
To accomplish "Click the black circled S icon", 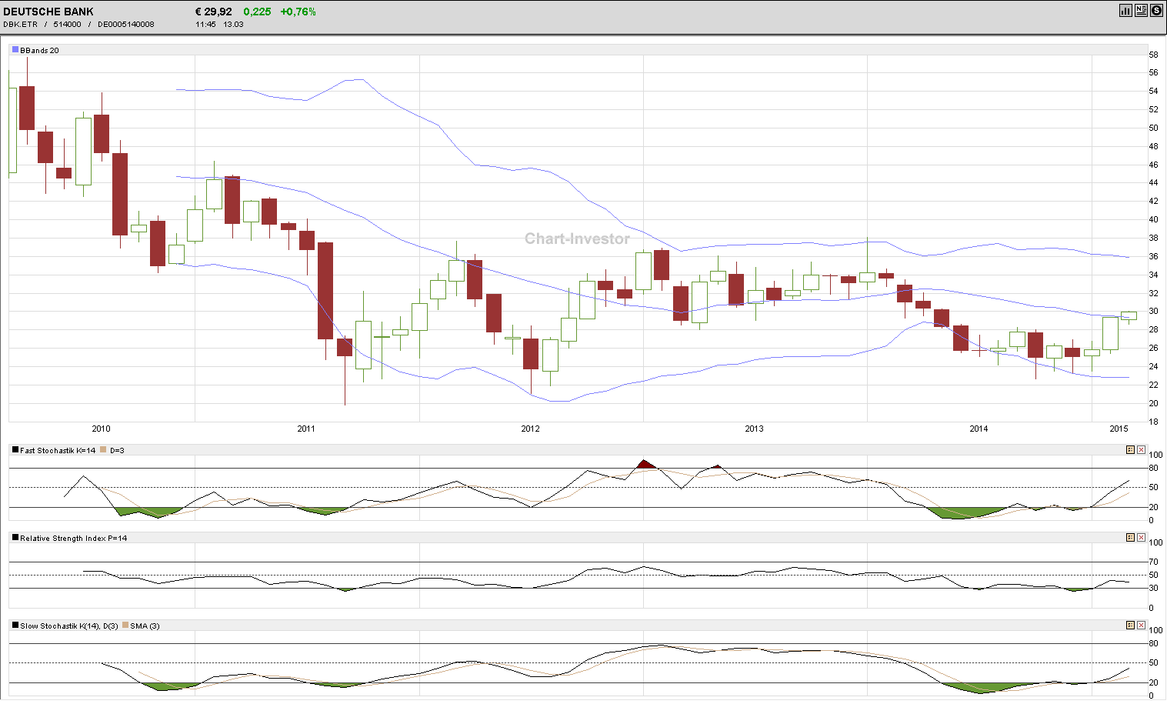I will (x=1156, y=11).
